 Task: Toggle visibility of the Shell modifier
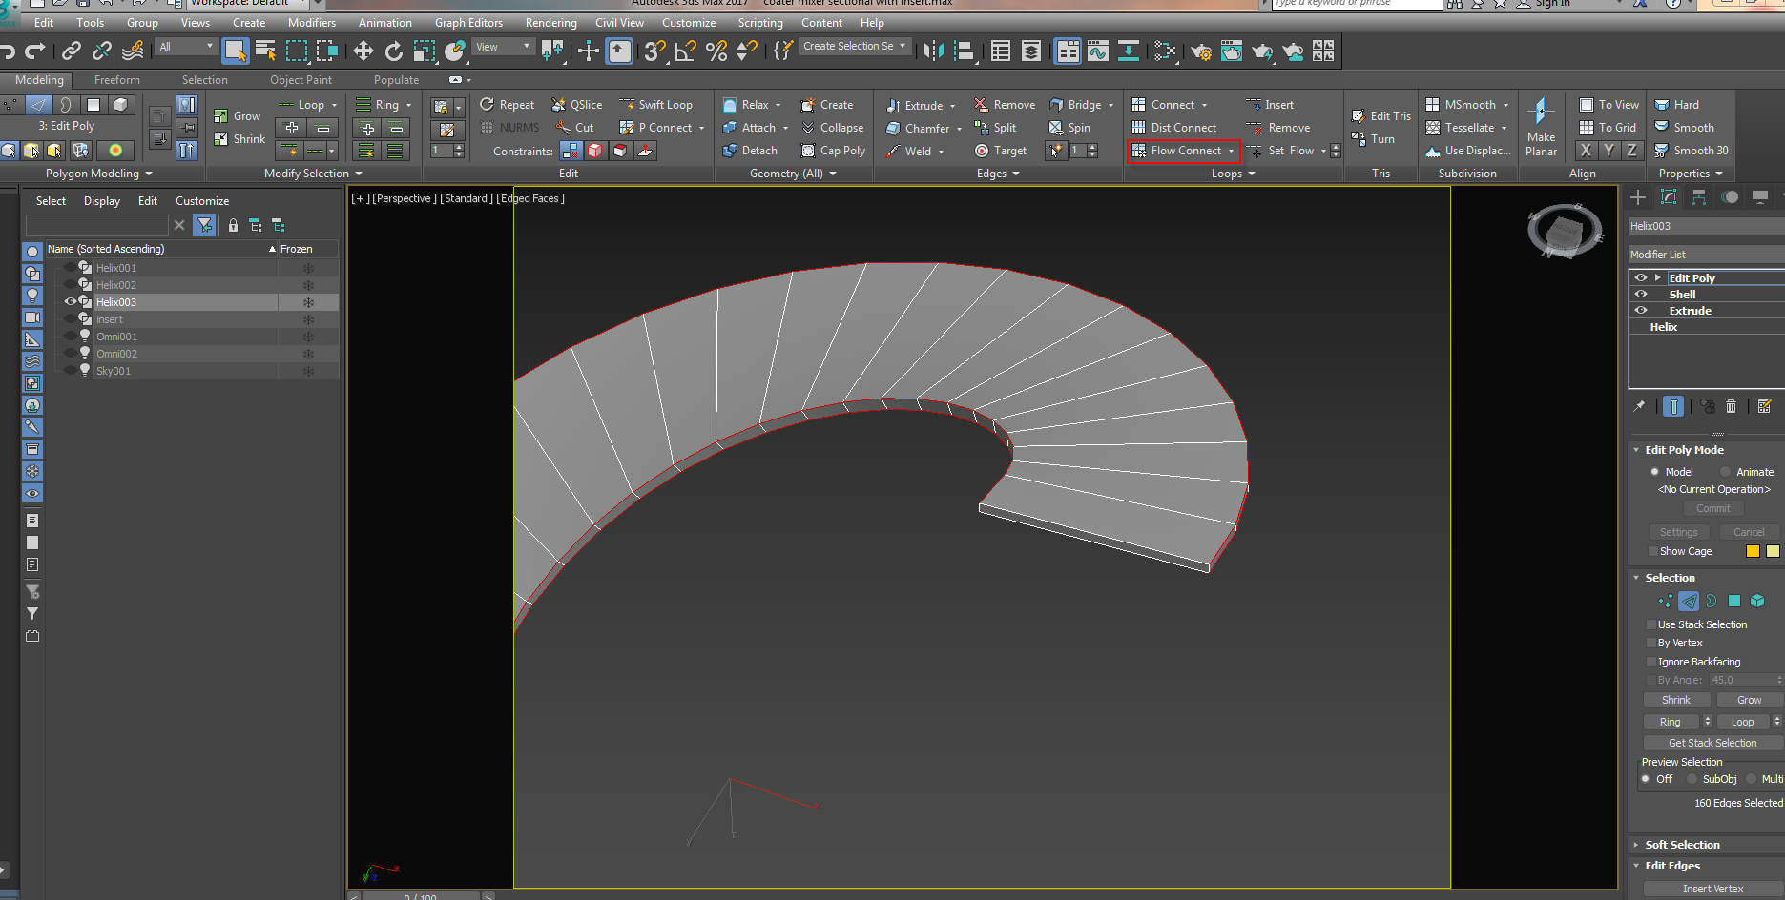pos(1642,294)
